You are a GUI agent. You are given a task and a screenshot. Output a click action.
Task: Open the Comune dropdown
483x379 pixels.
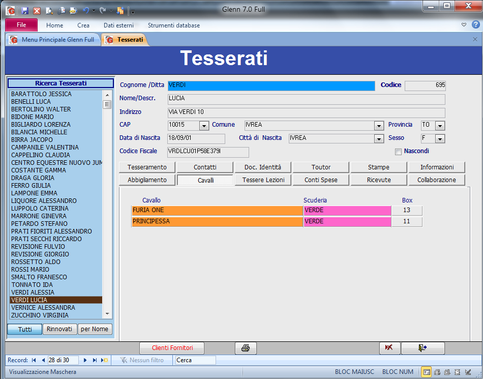tap(379, 126)
